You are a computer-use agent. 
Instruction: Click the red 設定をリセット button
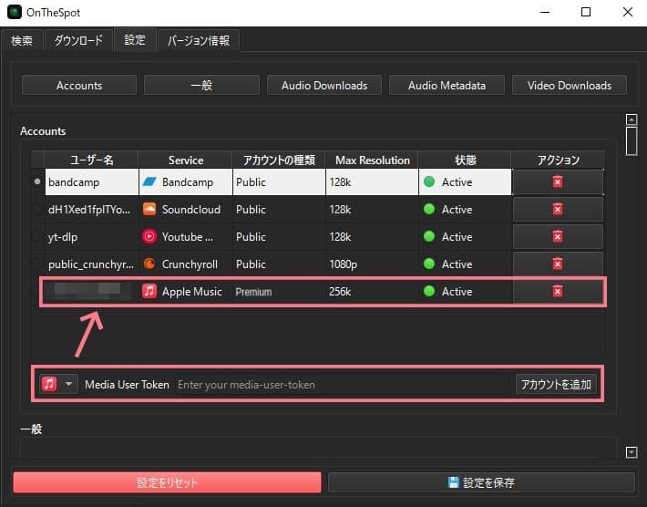(167, 482)
